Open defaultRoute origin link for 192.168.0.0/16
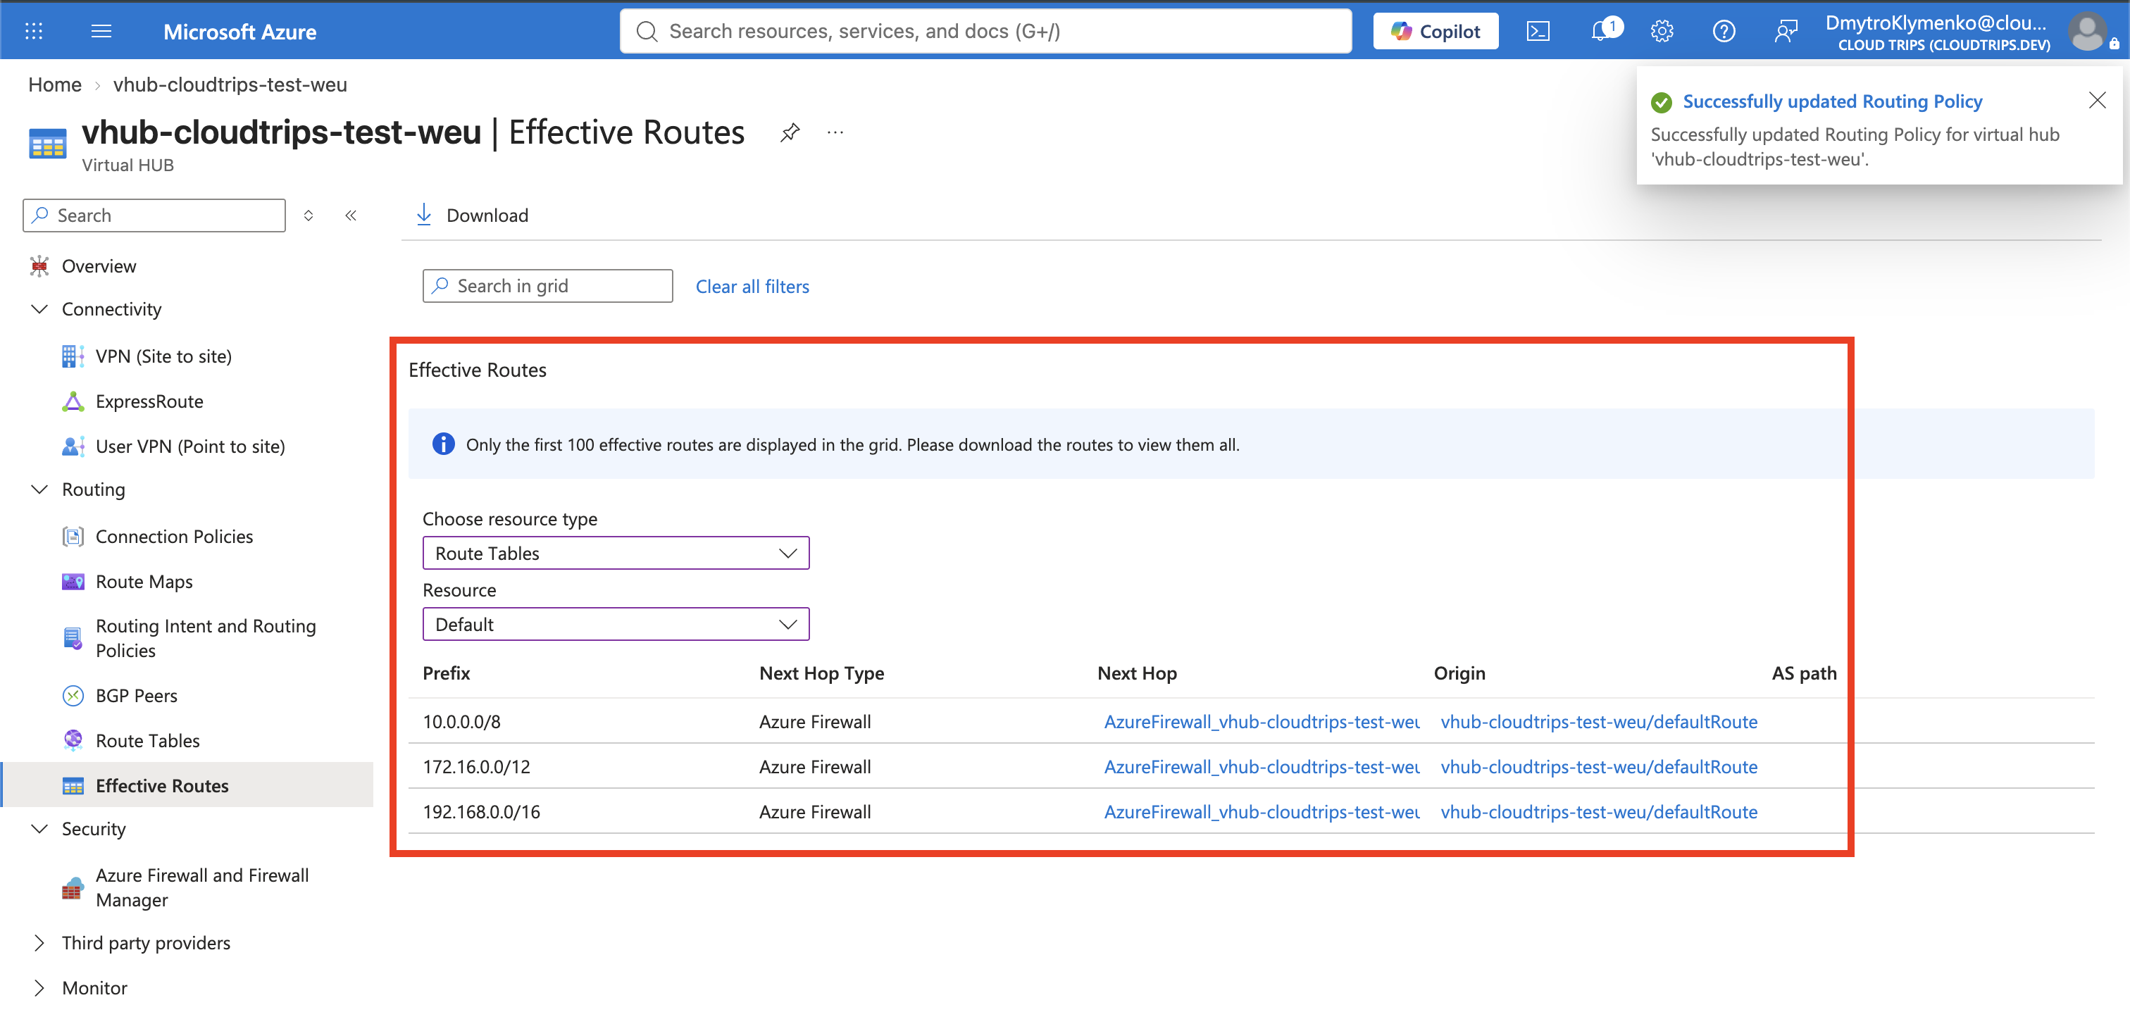 tap(1599, 811)
